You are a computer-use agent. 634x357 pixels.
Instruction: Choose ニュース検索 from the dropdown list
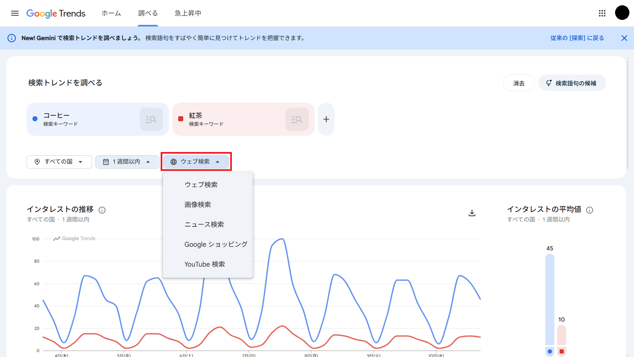[208, 225]
